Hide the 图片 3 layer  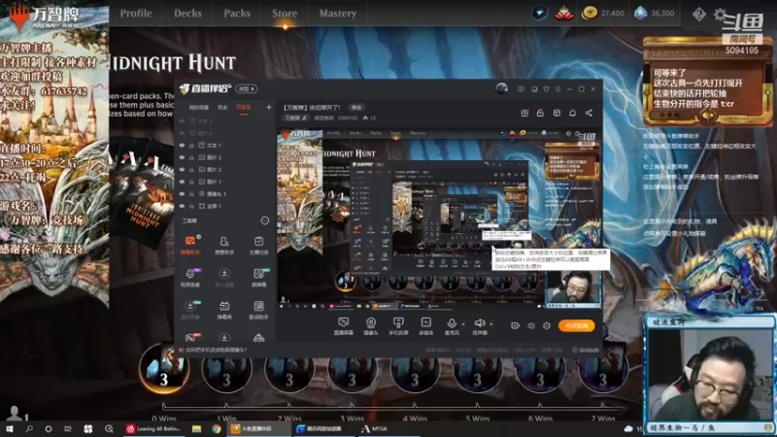[x=182, y=157]
